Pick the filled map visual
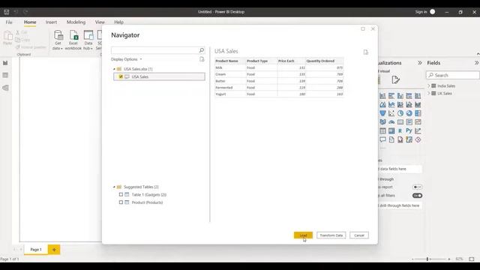480x270 pixels. tap(382, 122)
